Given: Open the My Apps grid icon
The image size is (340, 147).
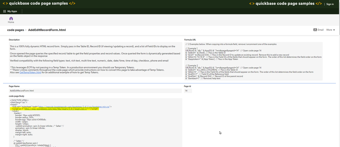Looking at the screenshot, I should tap(4, 11).
